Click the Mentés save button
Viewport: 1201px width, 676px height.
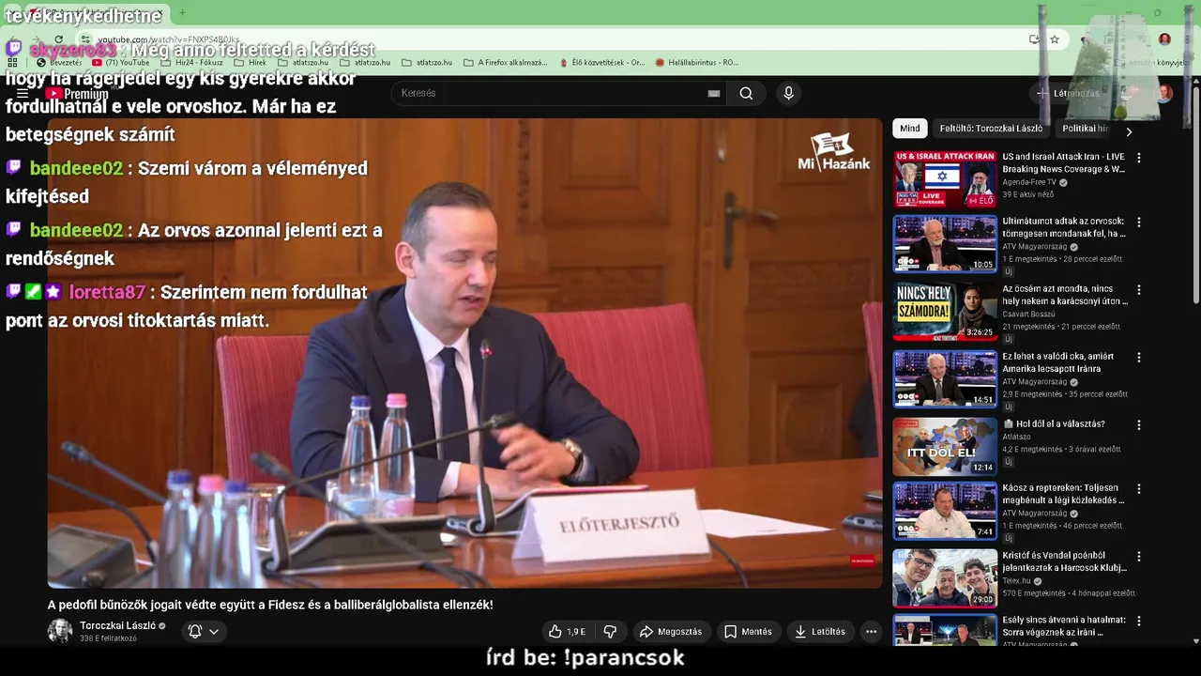click(x=748, y=632)
